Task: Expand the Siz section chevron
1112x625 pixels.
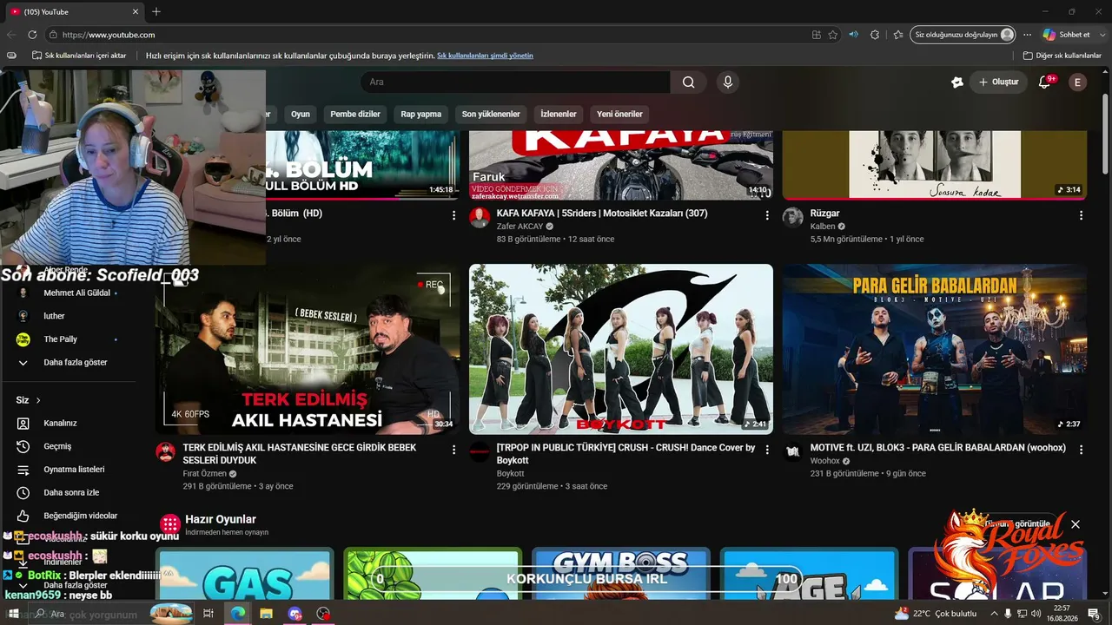Action: coord(38,400)
